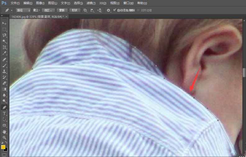The image size is (246, 157).
Task: Select the Magic Wand tool
Action: [x=4, y=41]
